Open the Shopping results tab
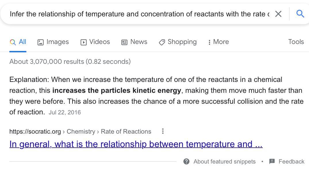 182,42
